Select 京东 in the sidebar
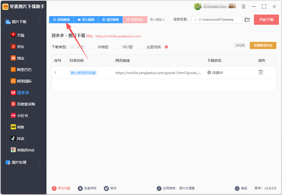This screenshot has width=282, height=195. [21, 47]
